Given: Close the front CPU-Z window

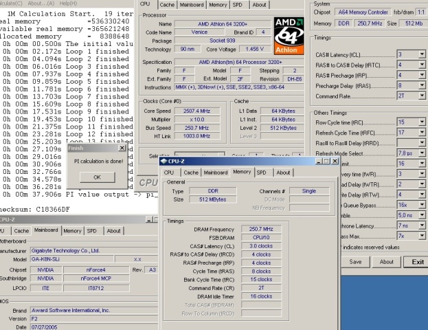Looking at the screenshot, I should [335, 161].
